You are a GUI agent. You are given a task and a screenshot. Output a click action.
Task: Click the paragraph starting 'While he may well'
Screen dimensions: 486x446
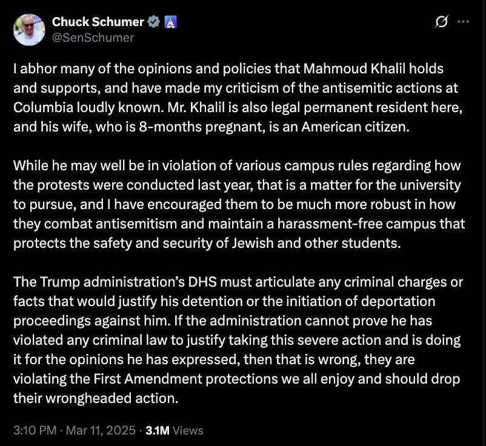pyautogui.click(x=239, y=204)
